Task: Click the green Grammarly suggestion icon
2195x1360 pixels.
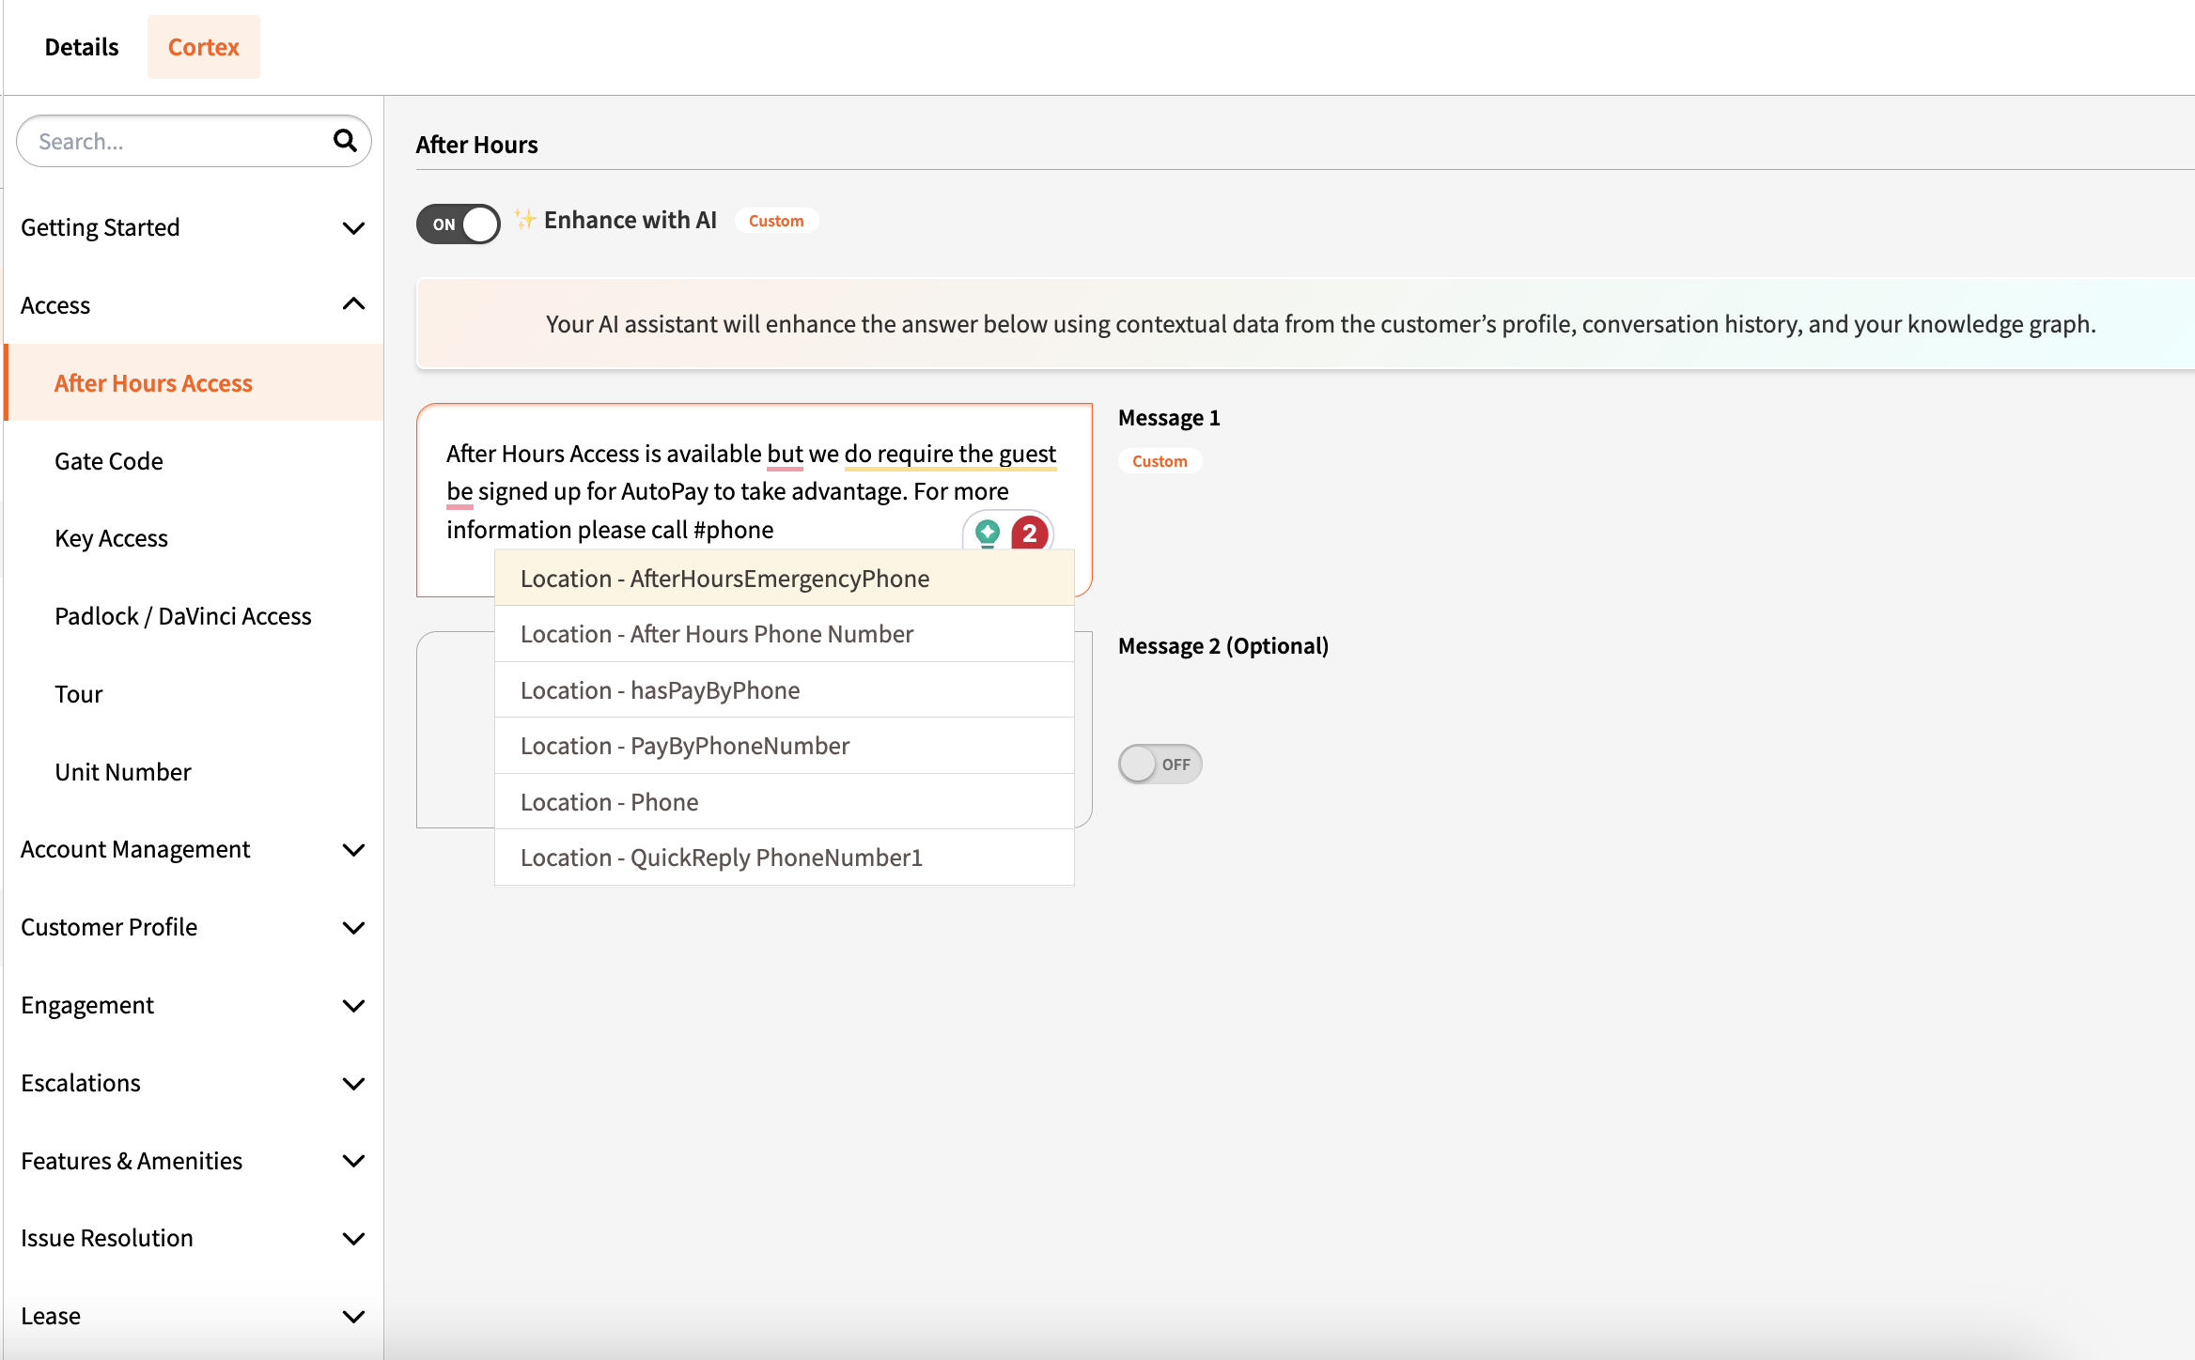Action: [x=987, y=533]
